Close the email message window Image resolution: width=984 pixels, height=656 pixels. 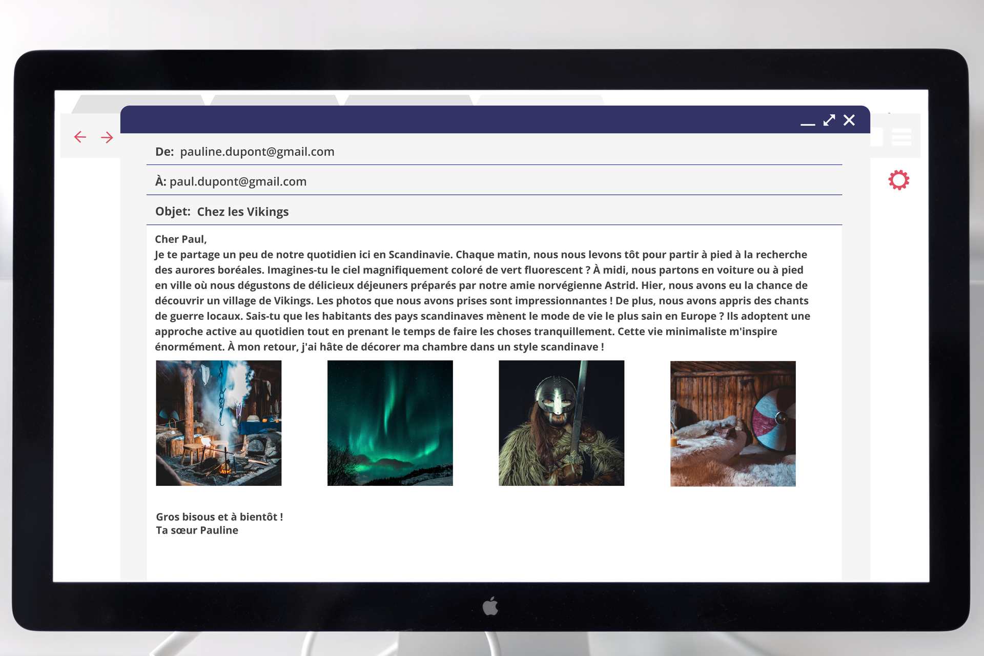pyautogui.click(x=849, y=120)
